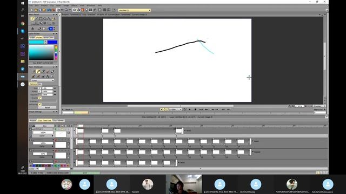
Task: Open the File menu
Action: click(31, 5)
